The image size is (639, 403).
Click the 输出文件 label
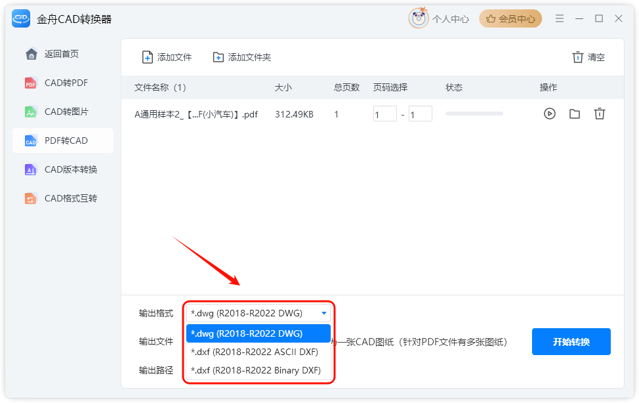tap(156, 341)
